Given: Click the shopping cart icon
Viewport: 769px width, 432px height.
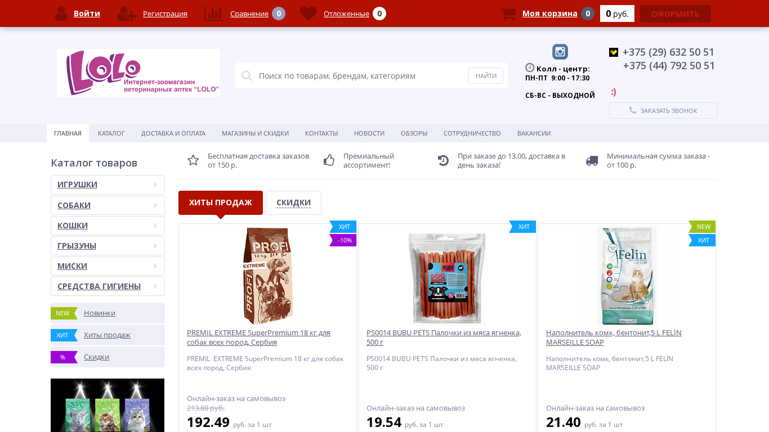Looking at the screenshot, I should [508, 13].
